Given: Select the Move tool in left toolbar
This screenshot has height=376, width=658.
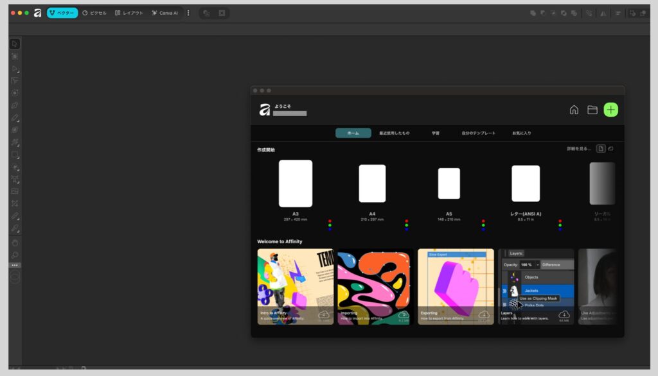Looking at the screenshot, I should [15, 44].
